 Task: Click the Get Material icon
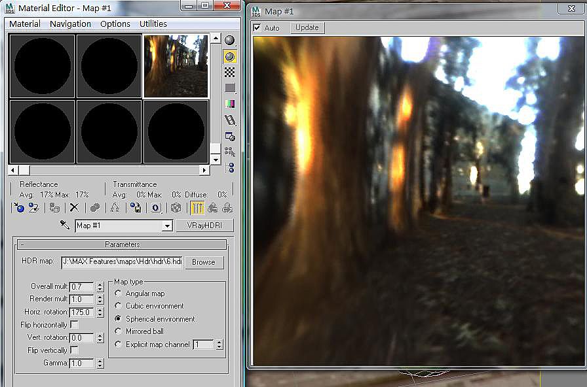[x=19, y=208]
